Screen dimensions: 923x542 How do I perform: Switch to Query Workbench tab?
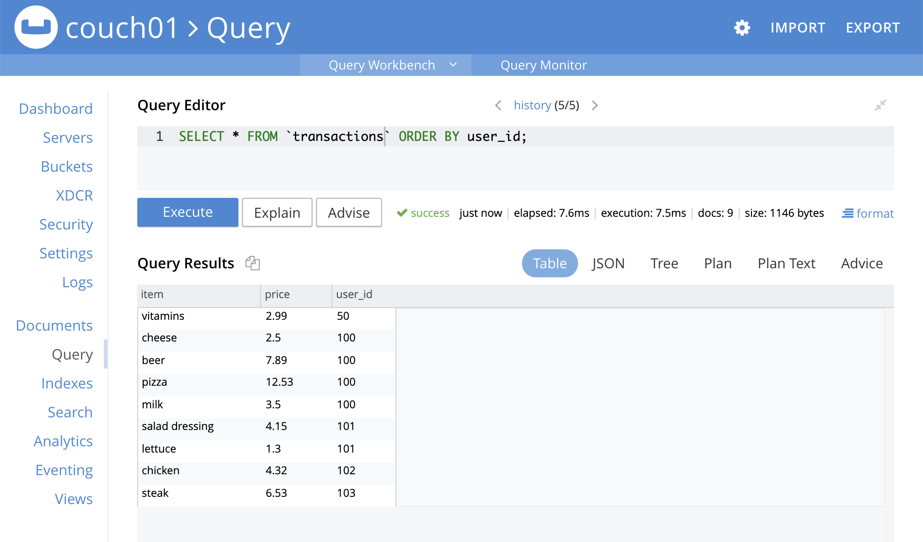[382, 65]
